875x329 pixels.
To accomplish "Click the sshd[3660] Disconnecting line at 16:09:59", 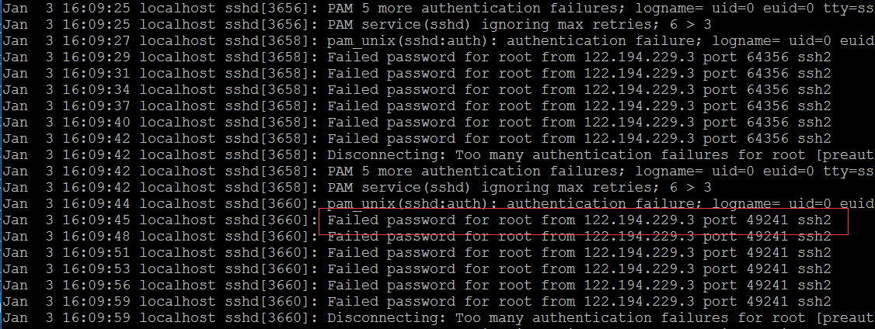I will (x=438, y=318).
